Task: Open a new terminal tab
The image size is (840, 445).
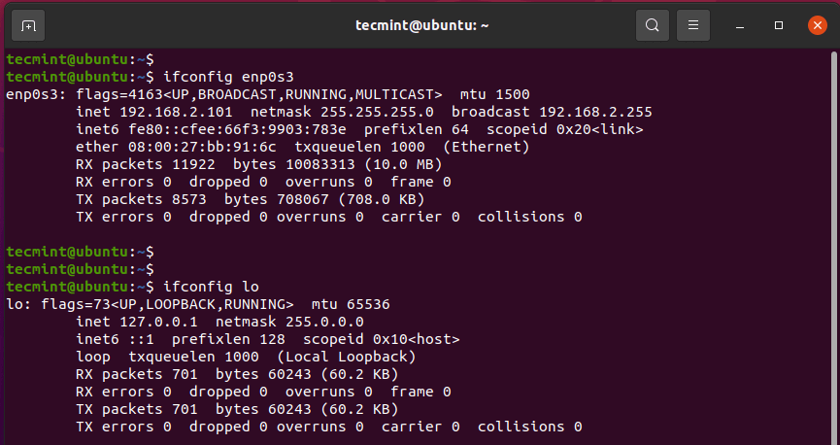Action: point(28,24)
